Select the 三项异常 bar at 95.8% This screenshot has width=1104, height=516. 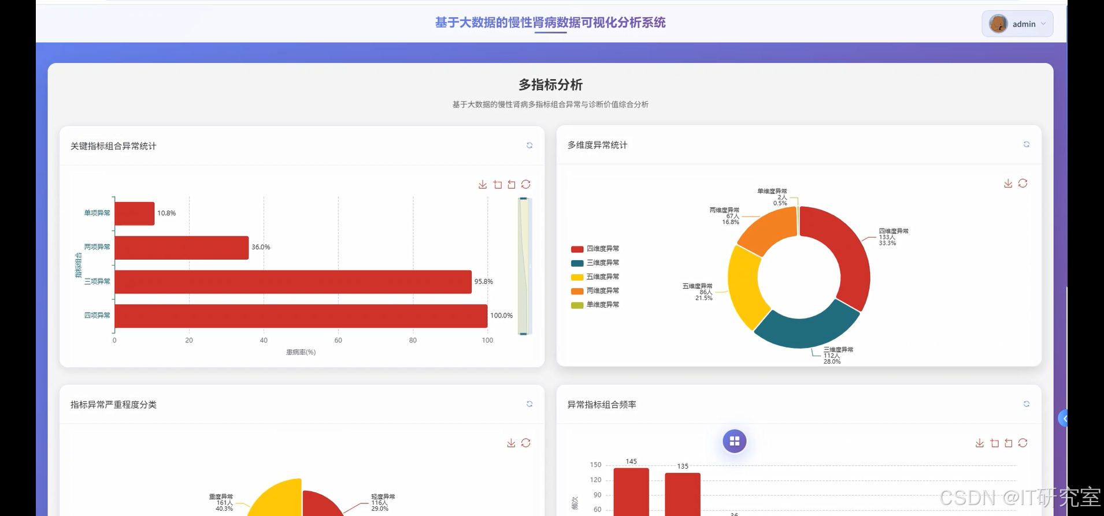coord(293,282)
